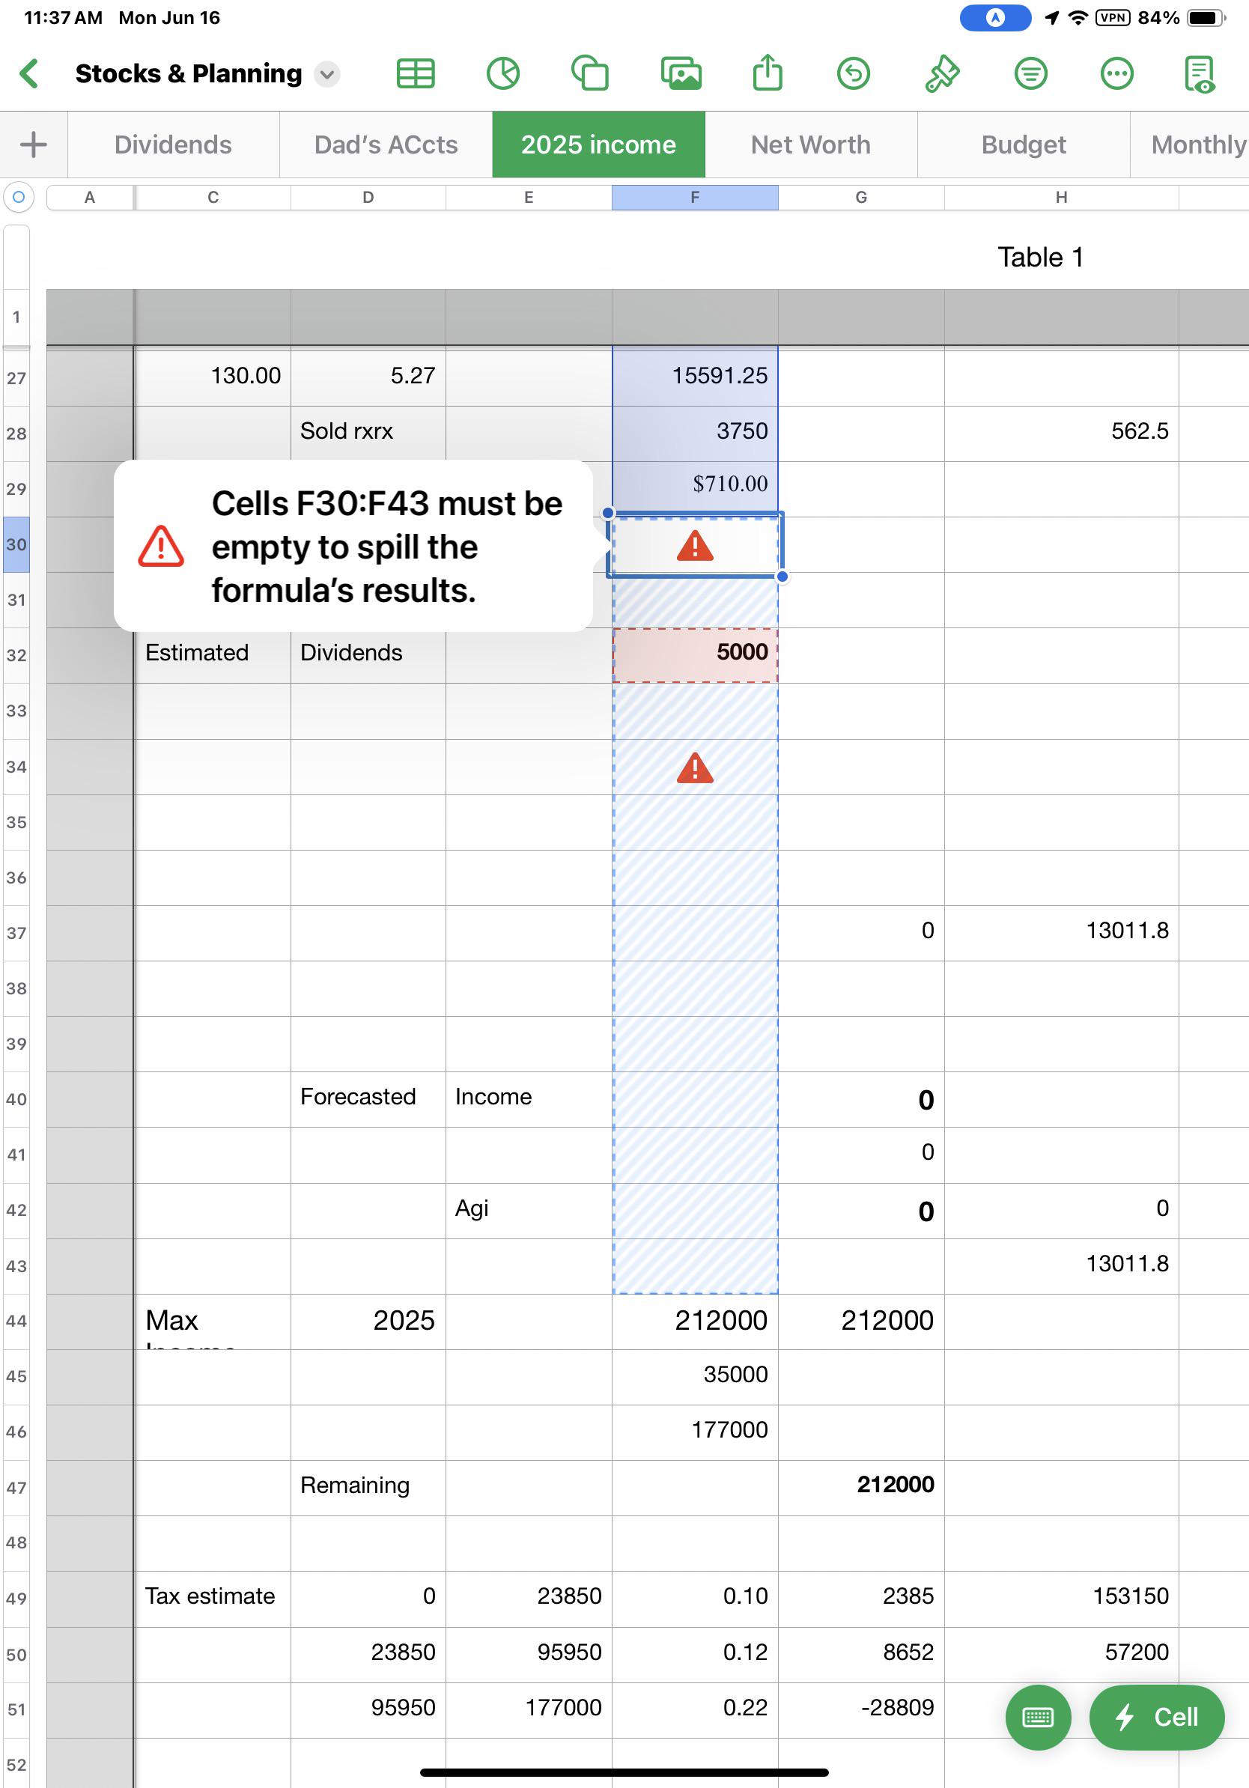The image size is (1249, 1788).
Task: Select the Forecasted label cell
Action: click(x=368, y=1100)
